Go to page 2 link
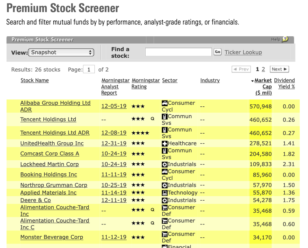The image size is (308, 248). pos(263,69)
